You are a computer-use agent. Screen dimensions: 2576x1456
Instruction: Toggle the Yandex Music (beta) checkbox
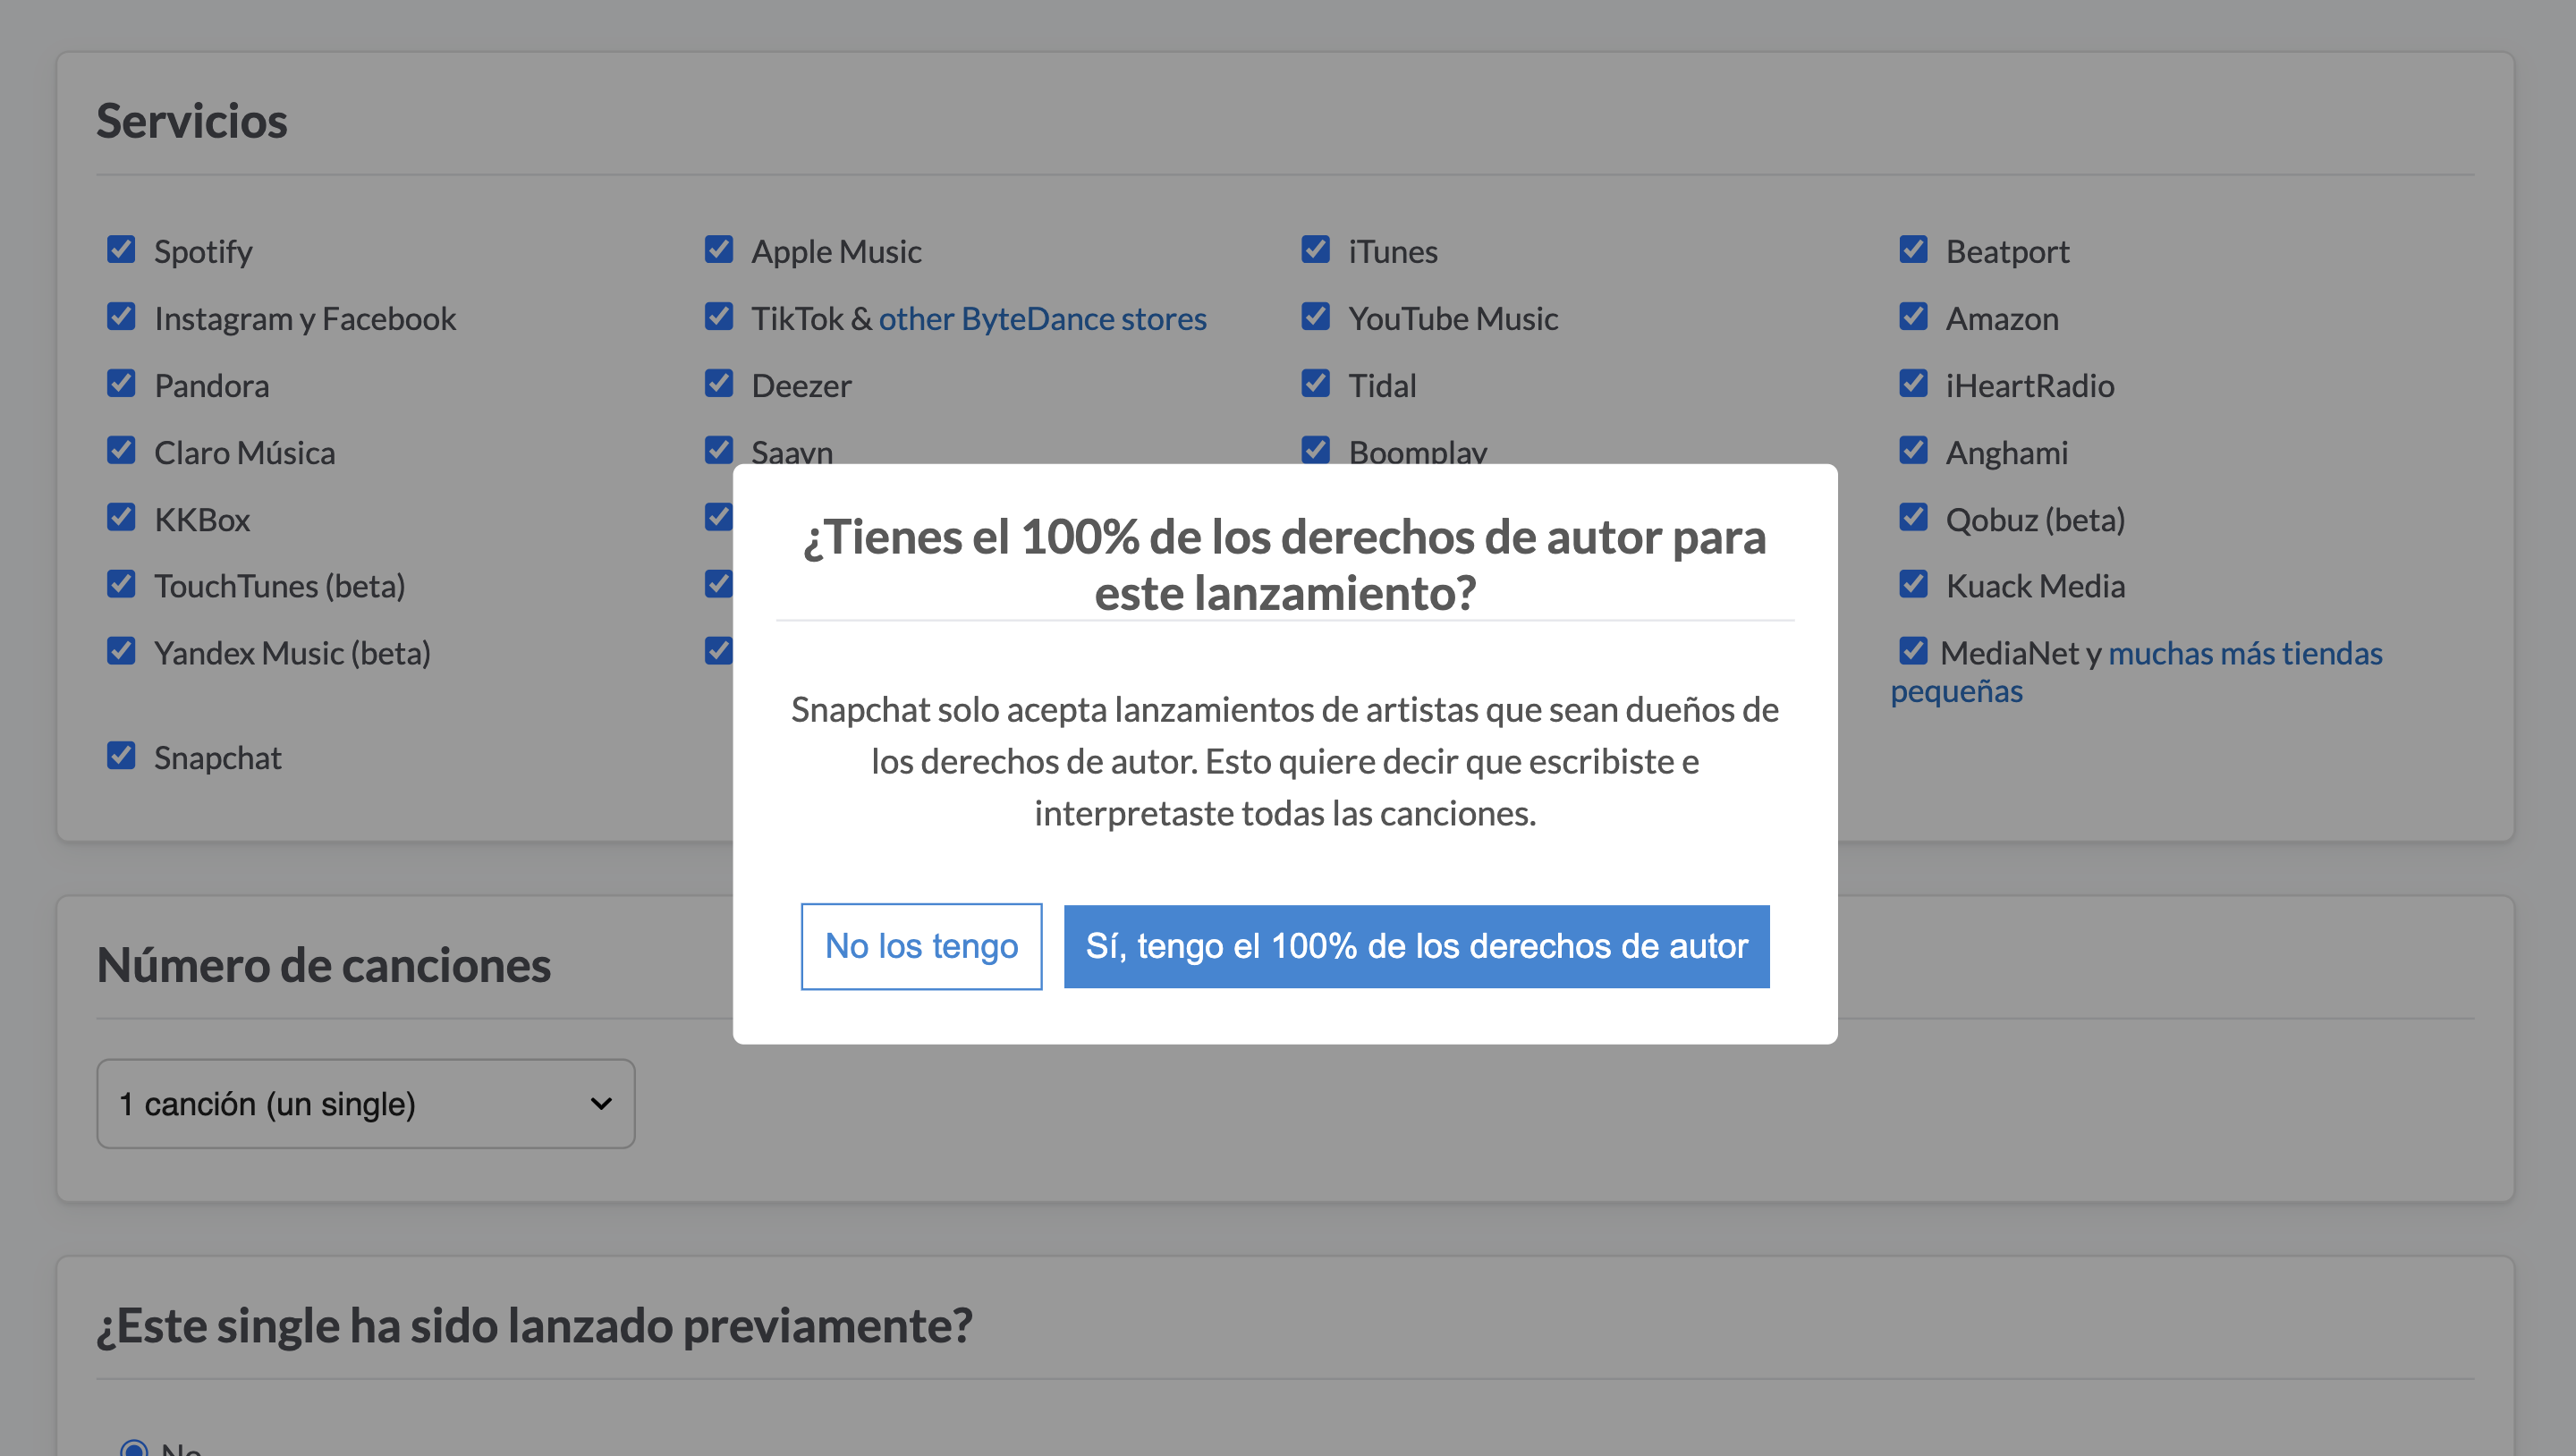point(121,650)
